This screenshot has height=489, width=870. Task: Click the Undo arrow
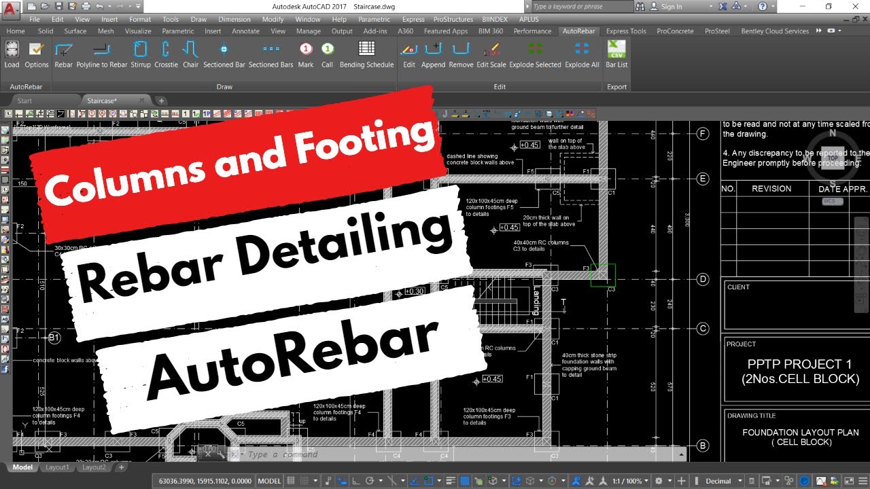[99, 6]
